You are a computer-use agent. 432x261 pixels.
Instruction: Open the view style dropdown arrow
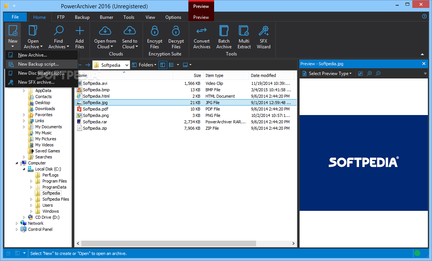(x=178, y=65)
